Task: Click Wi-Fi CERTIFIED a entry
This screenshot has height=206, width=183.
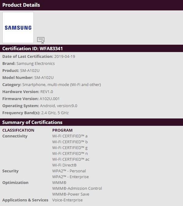Action: 70,136
